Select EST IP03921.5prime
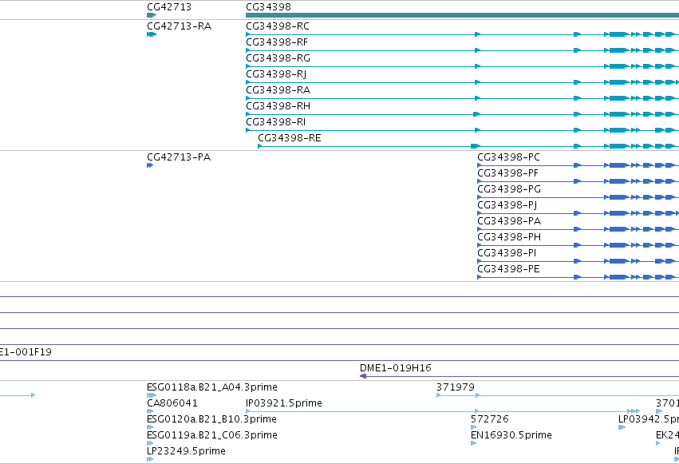The width and height of the screenshot is (679, 464). (283, 403)
